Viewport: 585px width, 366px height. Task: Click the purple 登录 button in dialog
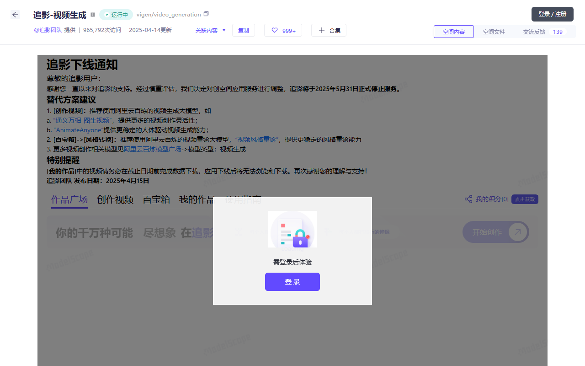[292, 282]
